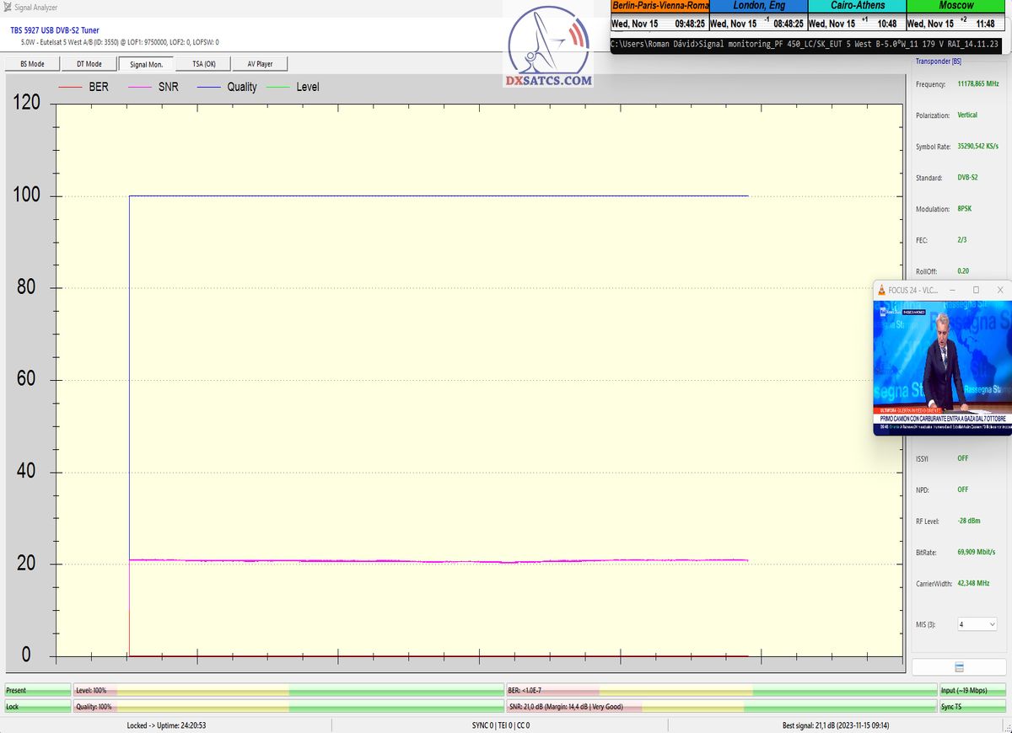Open the AV Player
Image resolution: width=1012 pixels, height=733 pixels.
click(x=260, y=64)
